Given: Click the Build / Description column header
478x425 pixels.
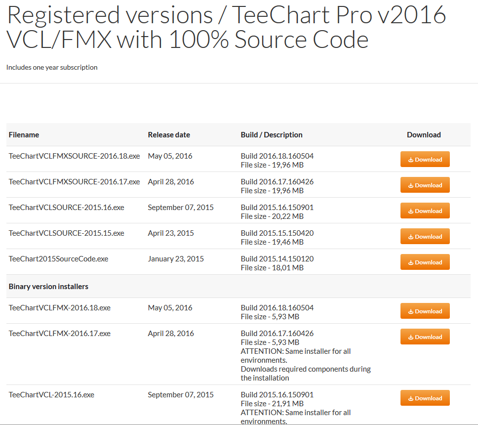Looking at the screenshot, I should pyautogui.click(x=272, y=135).
